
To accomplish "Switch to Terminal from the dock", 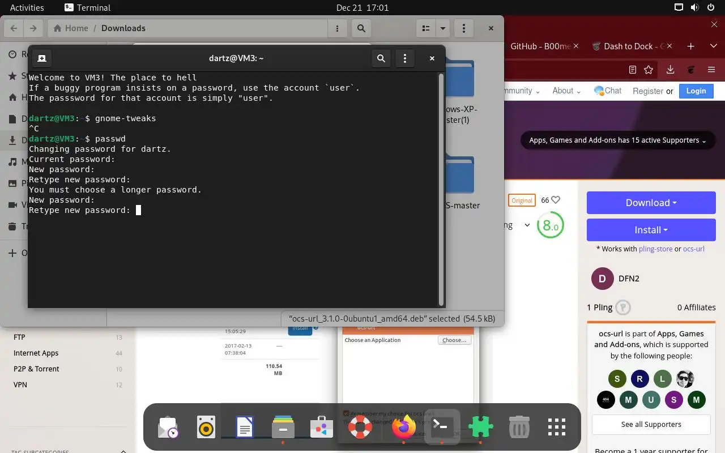I will click(442, 426).
